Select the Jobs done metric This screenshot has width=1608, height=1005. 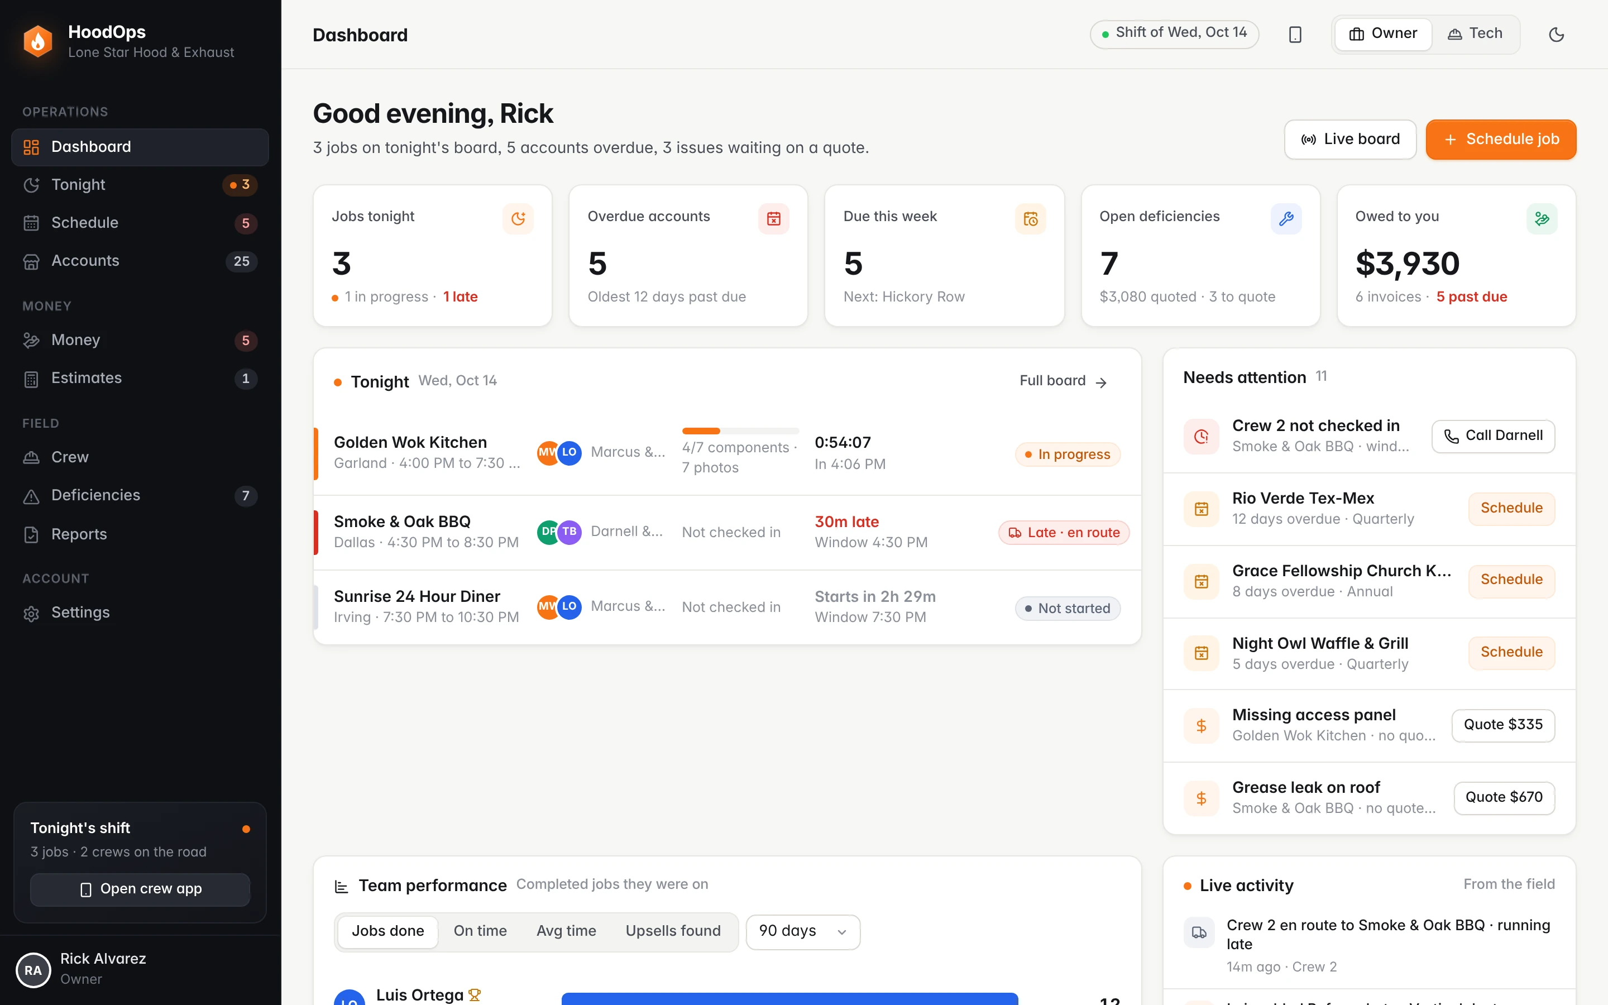pyautogui.click(x=388, y=931)
